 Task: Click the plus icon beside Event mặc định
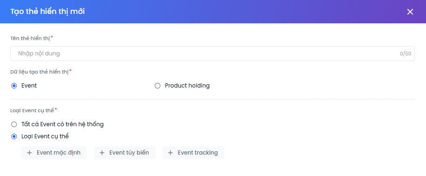coord(29,153)
